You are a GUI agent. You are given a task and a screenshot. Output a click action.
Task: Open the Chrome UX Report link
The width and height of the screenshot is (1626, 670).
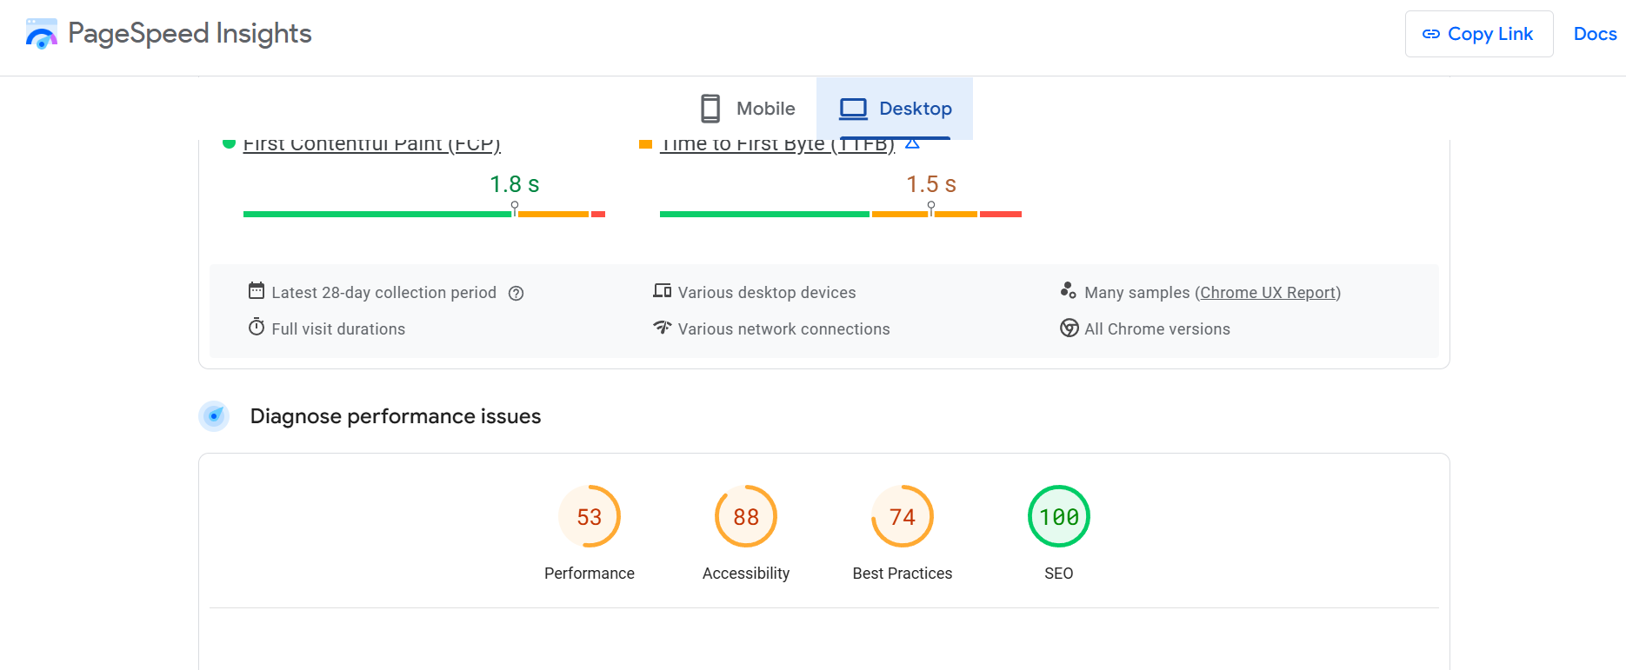pyautogui.click(x=1268, y=293)
